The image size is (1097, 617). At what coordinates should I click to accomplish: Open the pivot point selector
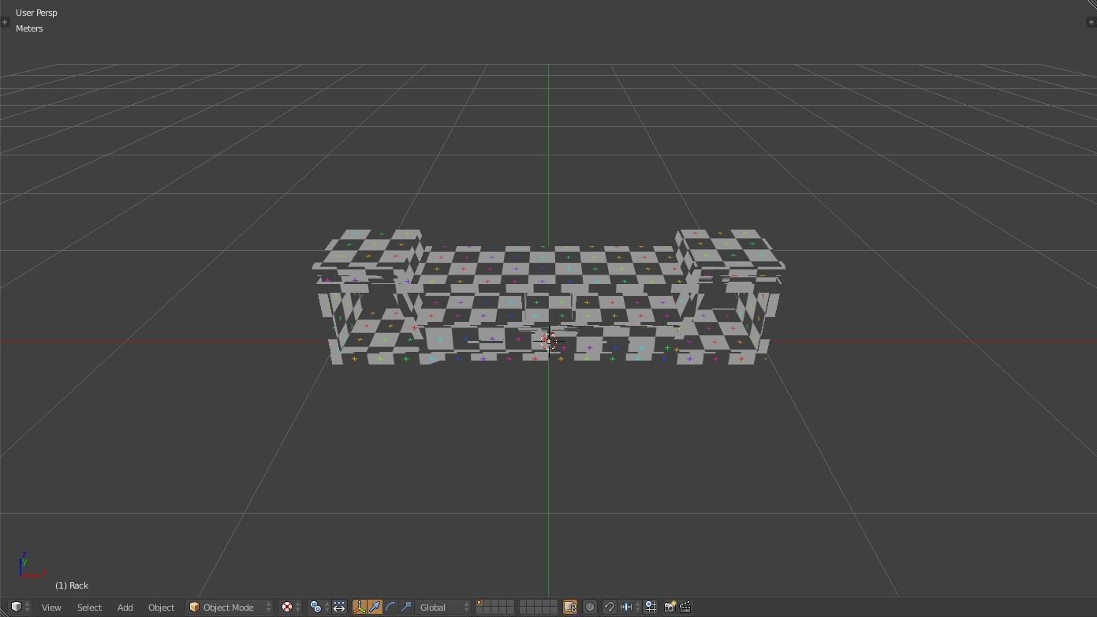[319, 607]
